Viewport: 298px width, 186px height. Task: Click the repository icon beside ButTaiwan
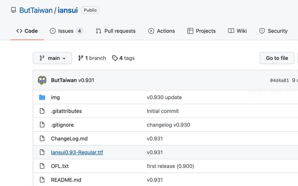coord(13,10)
